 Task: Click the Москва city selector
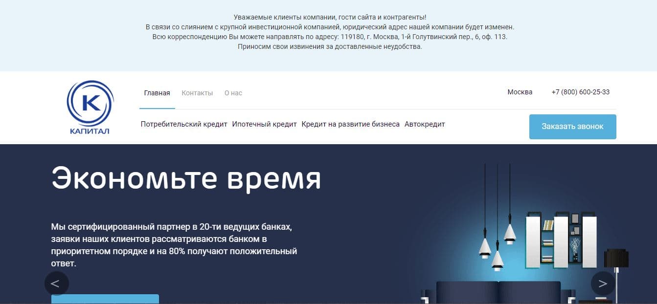[x=520, y=92]
